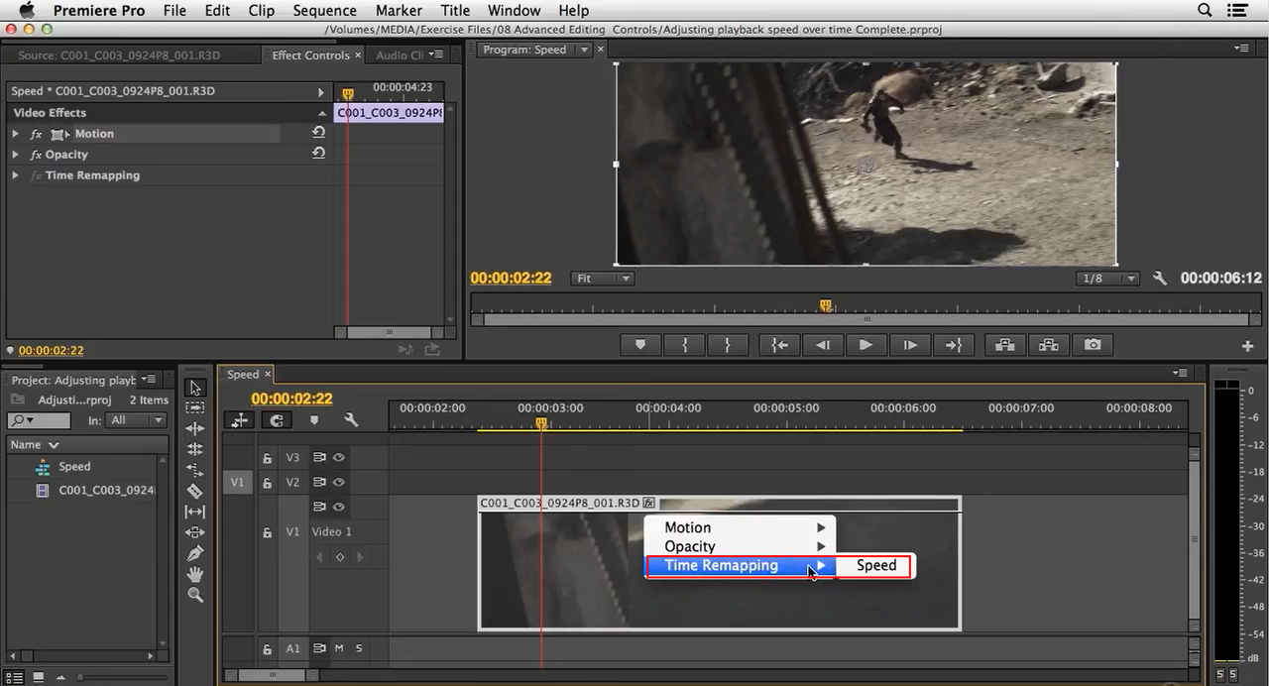Image resolution: width=1269 pixels, height=686 pixels.
Task: Toggle V2 track output eye
Action: [339, 483]
